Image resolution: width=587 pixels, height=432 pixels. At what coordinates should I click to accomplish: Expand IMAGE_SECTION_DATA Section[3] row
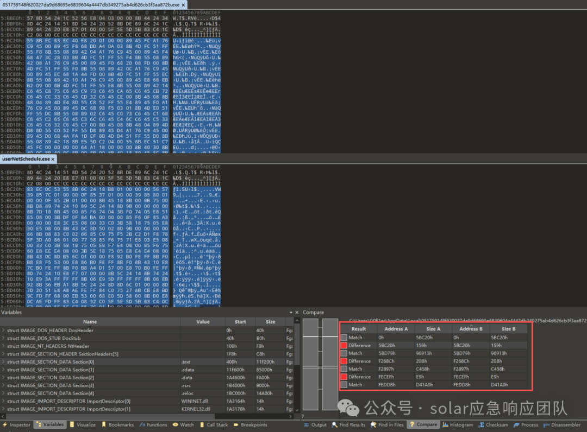[x=3, y=385]
